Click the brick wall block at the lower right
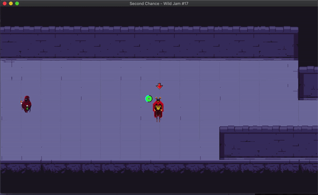Image resolution: width=318 pixels, height=195 pixels. point(269,145)
